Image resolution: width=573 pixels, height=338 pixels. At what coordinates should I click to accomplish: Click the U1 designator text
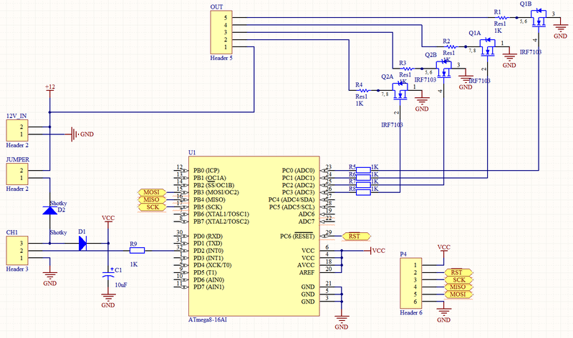click(x=192, y=152)
